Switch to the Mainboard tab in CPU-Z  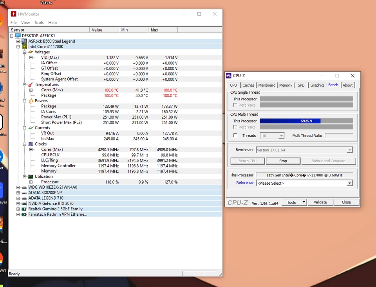[267, 85]
